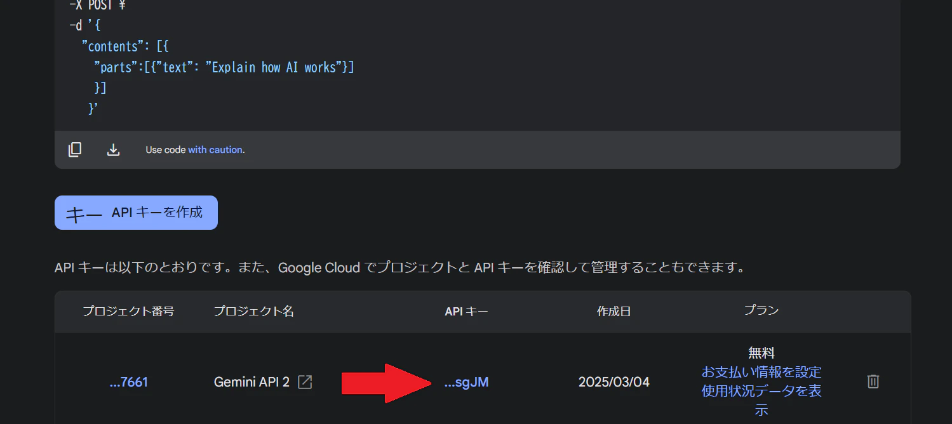Click the API キー column header

[467, 311]
